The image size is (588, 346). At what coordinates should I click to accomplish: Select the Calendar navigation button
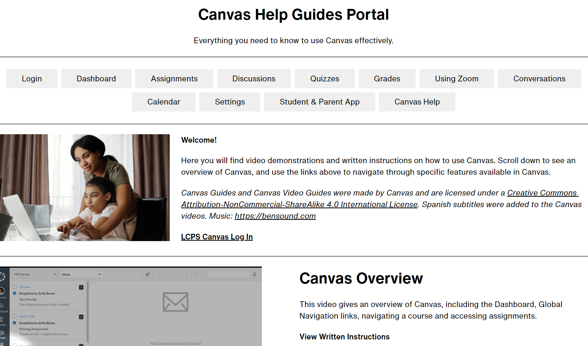click(163, 102)
